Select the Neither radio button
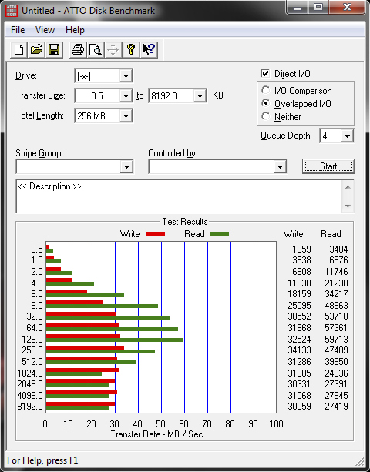This screenshot has height=472, width=370. [266, 116]
